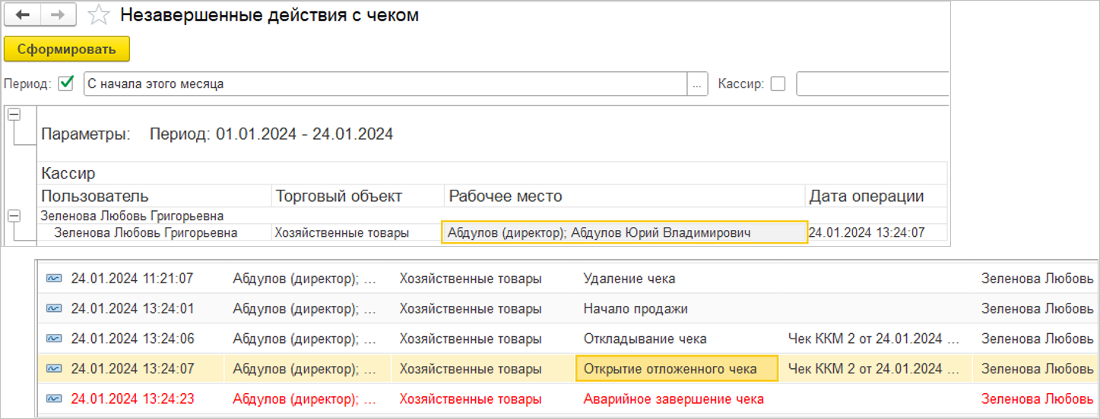Select the timestamp '24.01.2024 11:21:07'
Screen dimensions: 1100x419
point(132,279)
